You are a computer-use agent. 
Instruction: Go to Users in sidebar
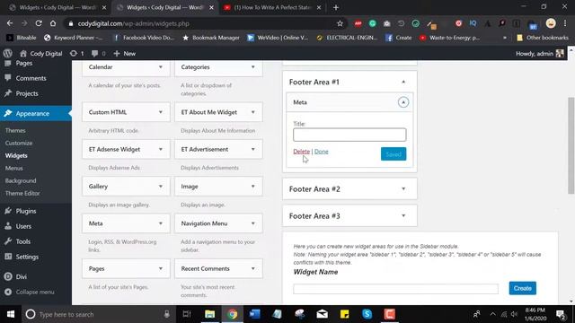(23, 226)
